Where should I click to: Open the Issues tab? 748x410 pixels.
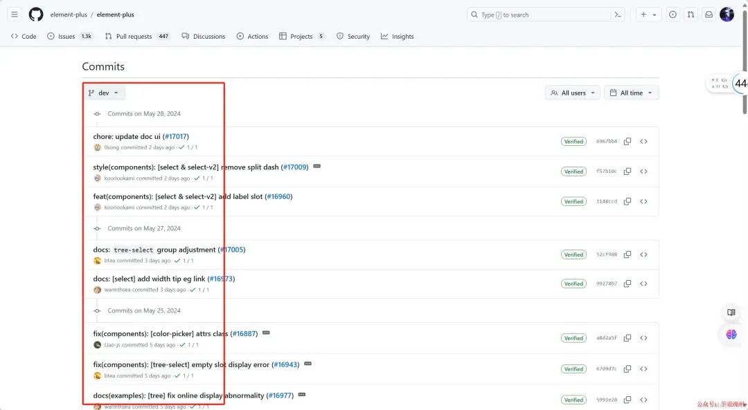point(70,36)
